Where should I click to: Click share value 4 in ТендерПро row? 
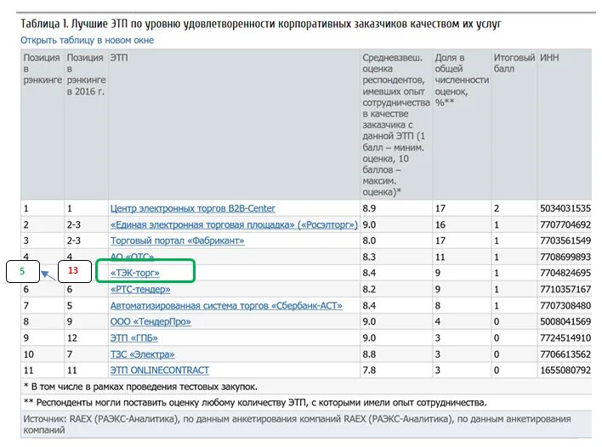coord(438,321)
